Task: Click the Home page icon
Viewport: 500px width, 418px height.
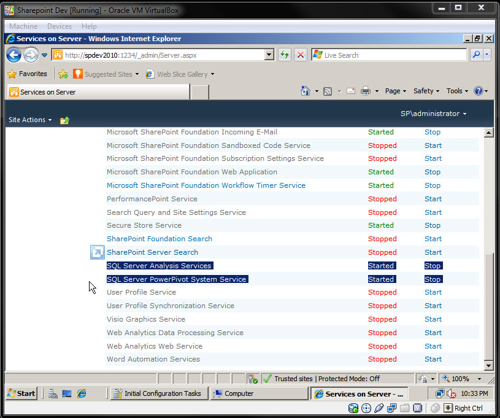Action: click(306, 91)
